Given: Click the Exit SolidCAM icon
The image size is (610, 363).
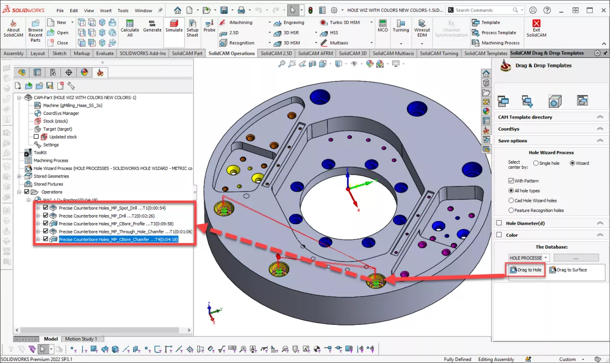Looking at the screenshot, I should (536, 28).
